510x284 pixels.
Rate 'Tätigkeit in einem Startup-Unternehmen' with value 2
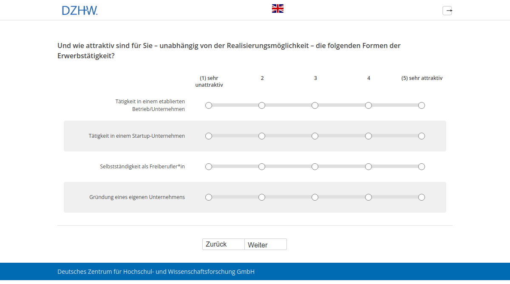click(262, 136)
